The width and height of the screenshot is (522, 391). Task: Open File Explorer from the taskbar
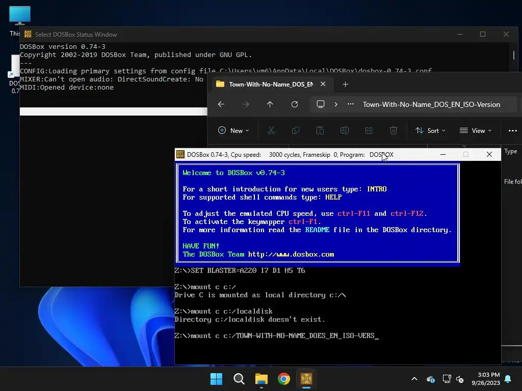pos(262,379)
